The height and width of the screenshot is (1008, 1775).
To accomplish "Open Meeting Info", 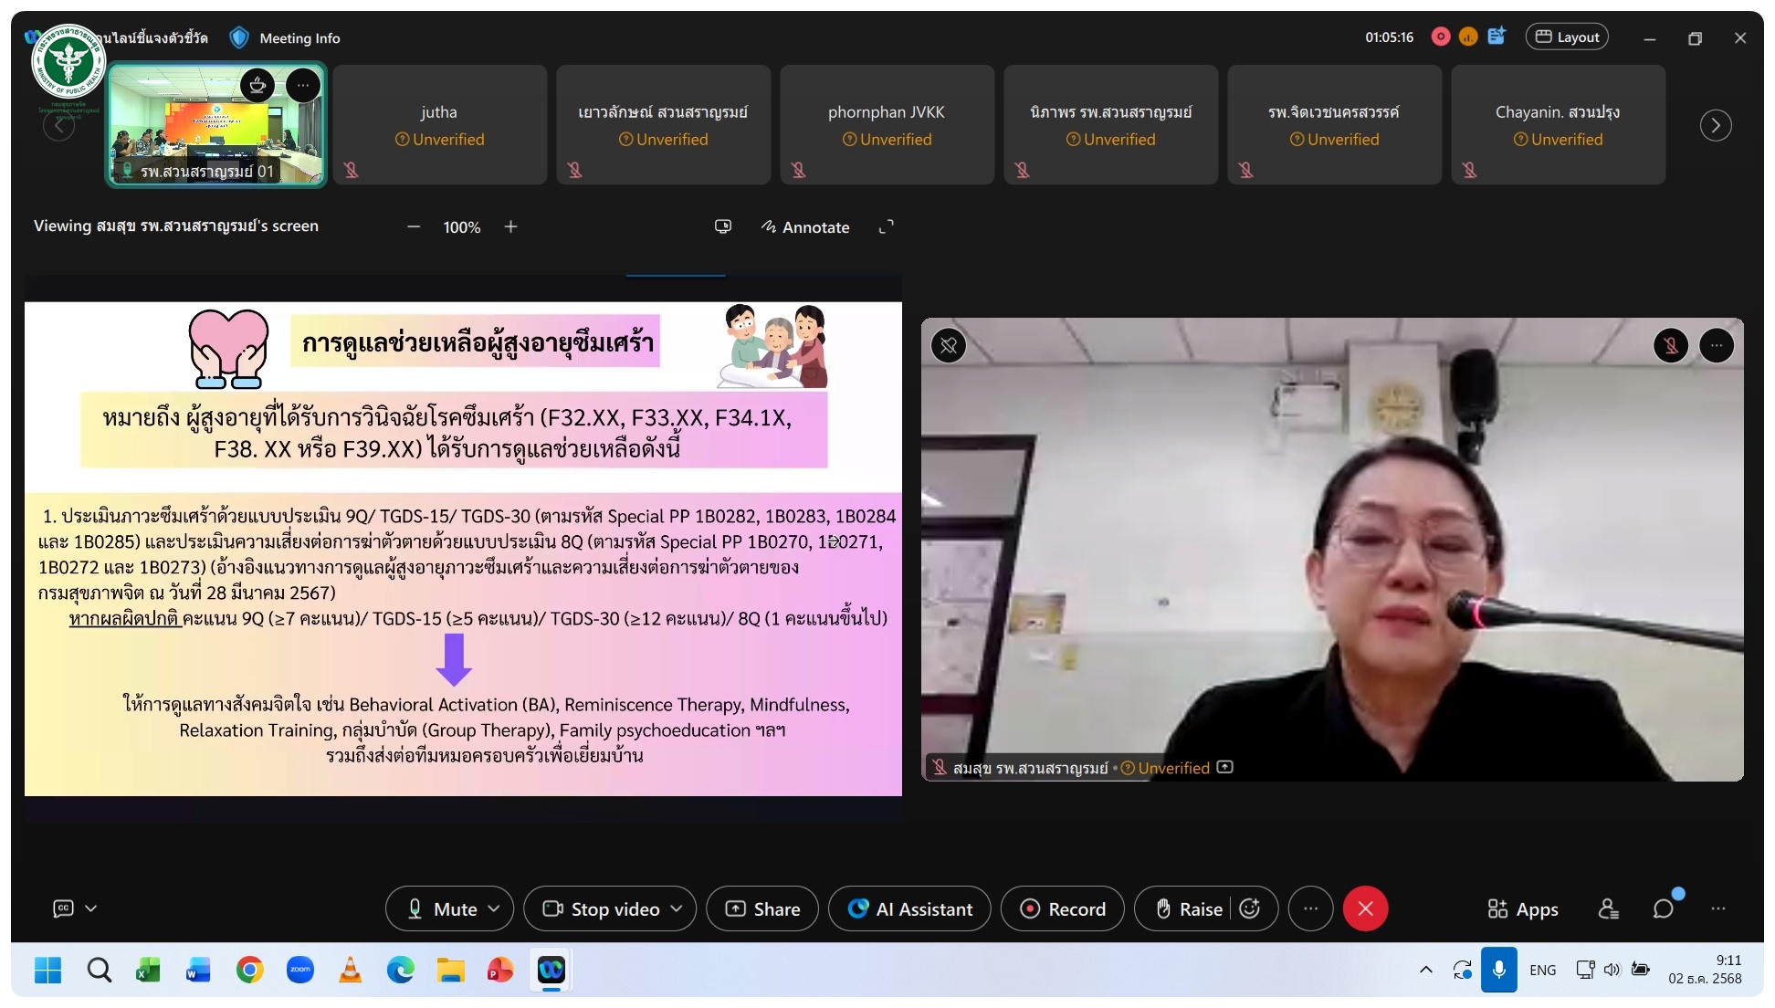I will [x=298, y=38].
